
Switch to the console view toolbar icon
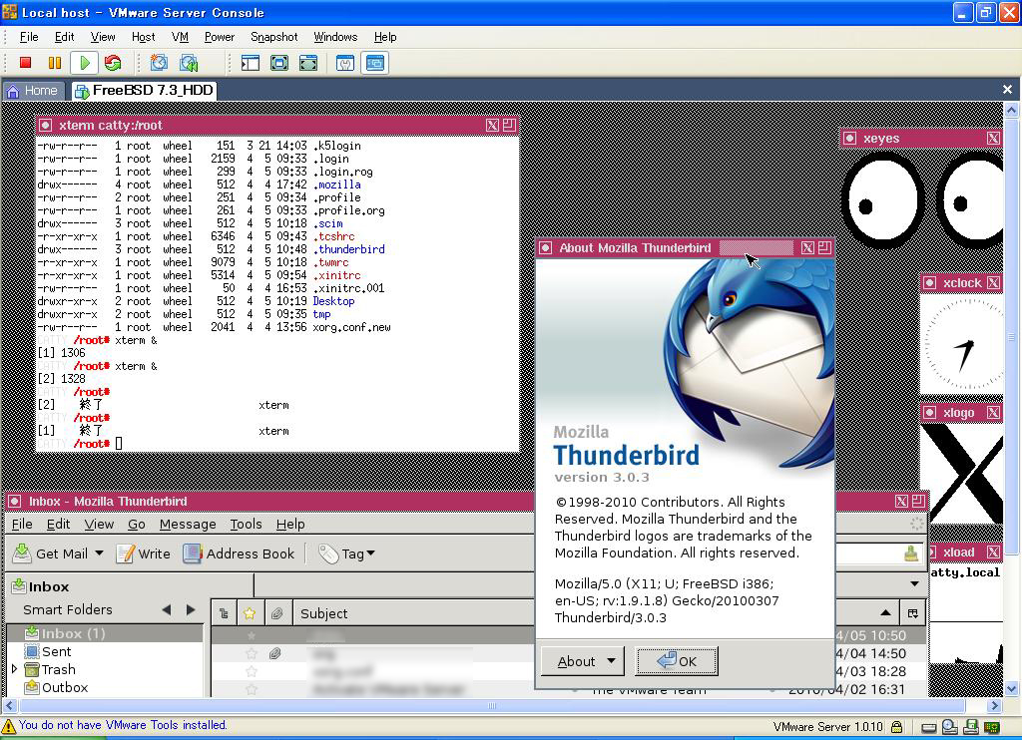375,63
